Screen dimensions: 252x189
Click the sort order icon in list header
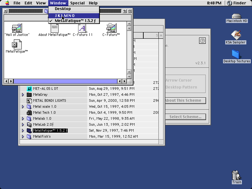coord(161,35)
